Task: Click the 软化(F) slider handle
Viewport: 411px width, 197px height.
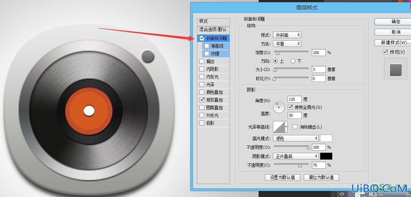Action: (x=274, y=79)
